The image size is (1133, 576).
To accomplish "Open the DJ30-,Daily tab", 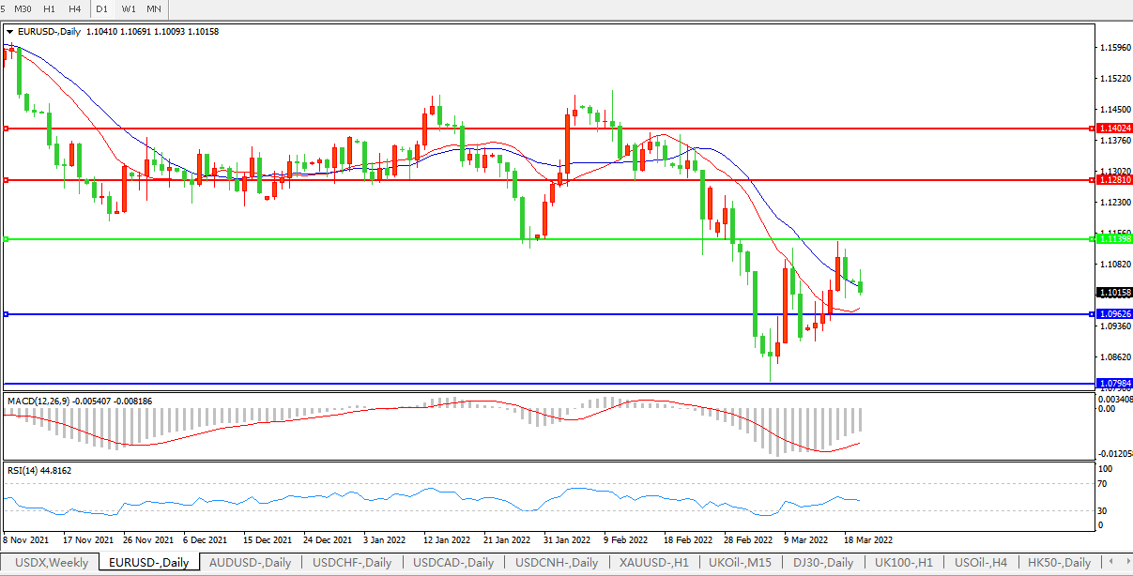I will point(823,563).
